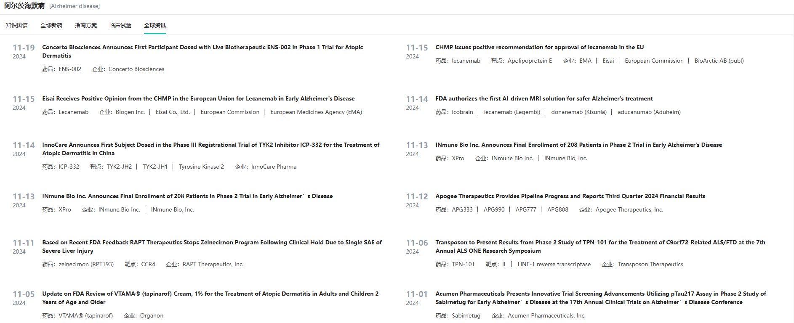Screen dimensions: 794x323
Task: Open Acumen Pharmaceuticals pTau217 assay headline
Action: coord(600,294)
